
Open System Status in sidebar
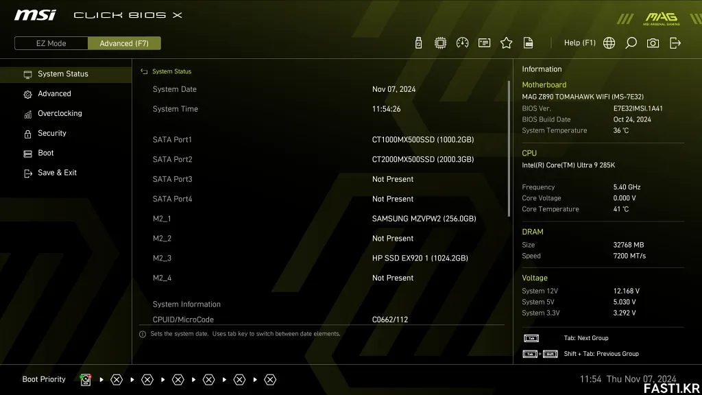click(x=66, y=74)
